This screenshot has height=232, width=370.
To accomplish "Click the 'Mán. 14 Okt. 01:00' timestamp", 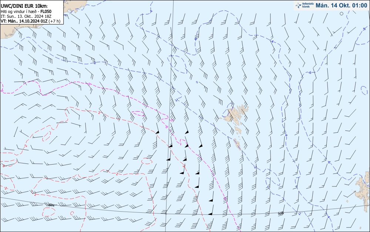I will (341, 6).
